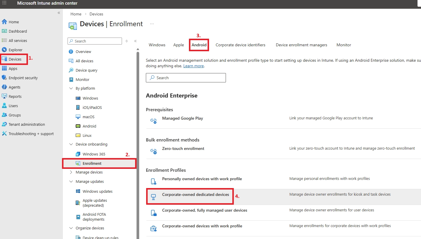Viewport: 421px width, 239px height.
Task: Click the Home breadcrumb link
Action: [76, 14]
